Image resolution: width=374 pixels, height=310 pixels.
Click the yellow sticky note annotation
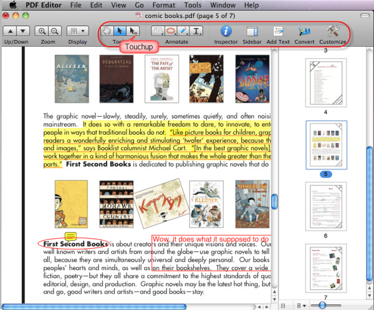click(x=70, y=236)
